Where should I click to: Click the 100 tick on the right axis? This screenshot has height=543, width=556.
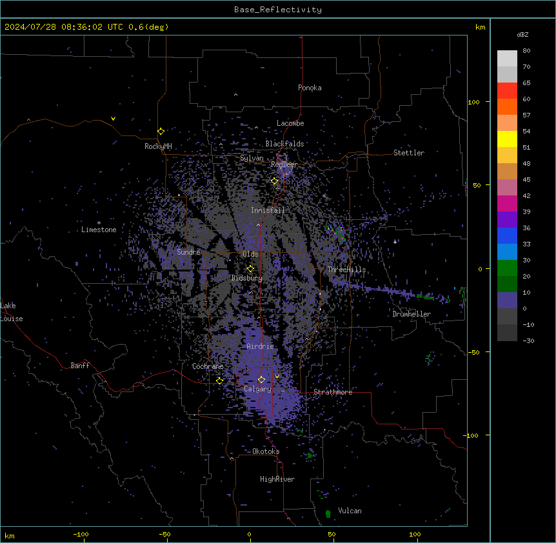coord(473,102)
